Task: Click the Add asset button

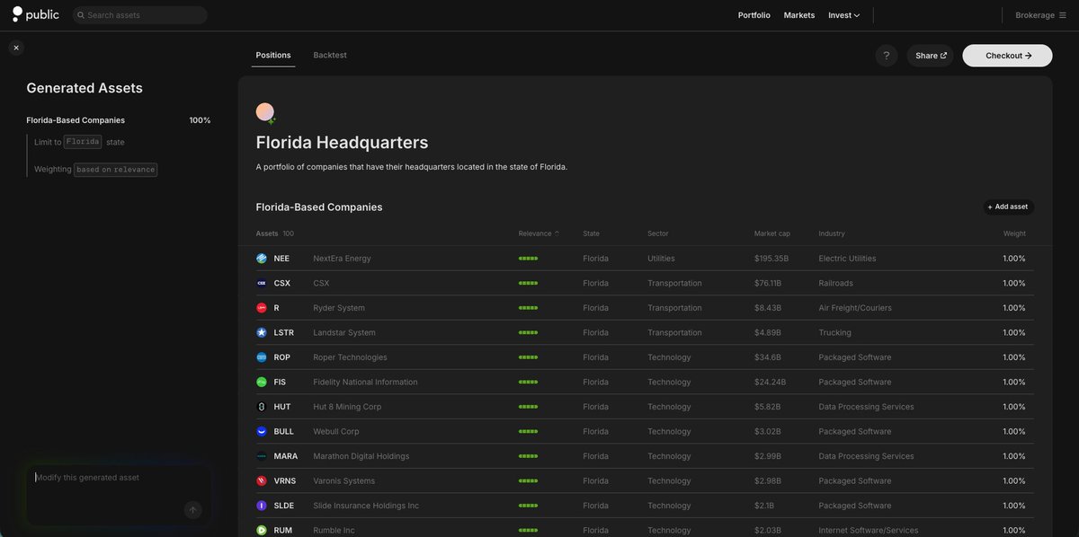Action: tap(1008, 207)
